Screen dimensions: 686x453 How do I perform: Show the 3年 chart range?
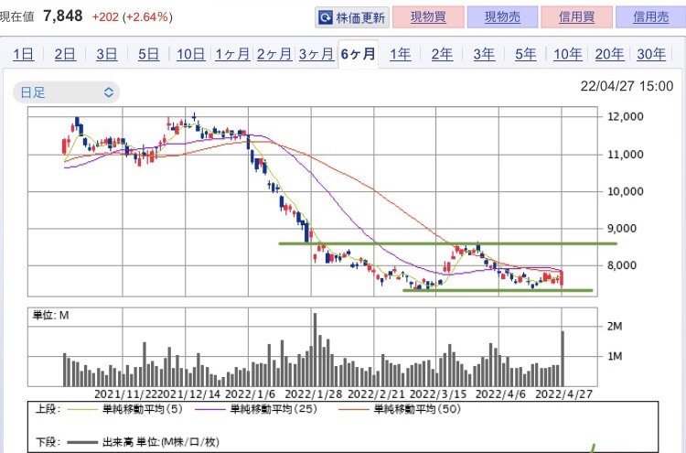pos(484,54)
